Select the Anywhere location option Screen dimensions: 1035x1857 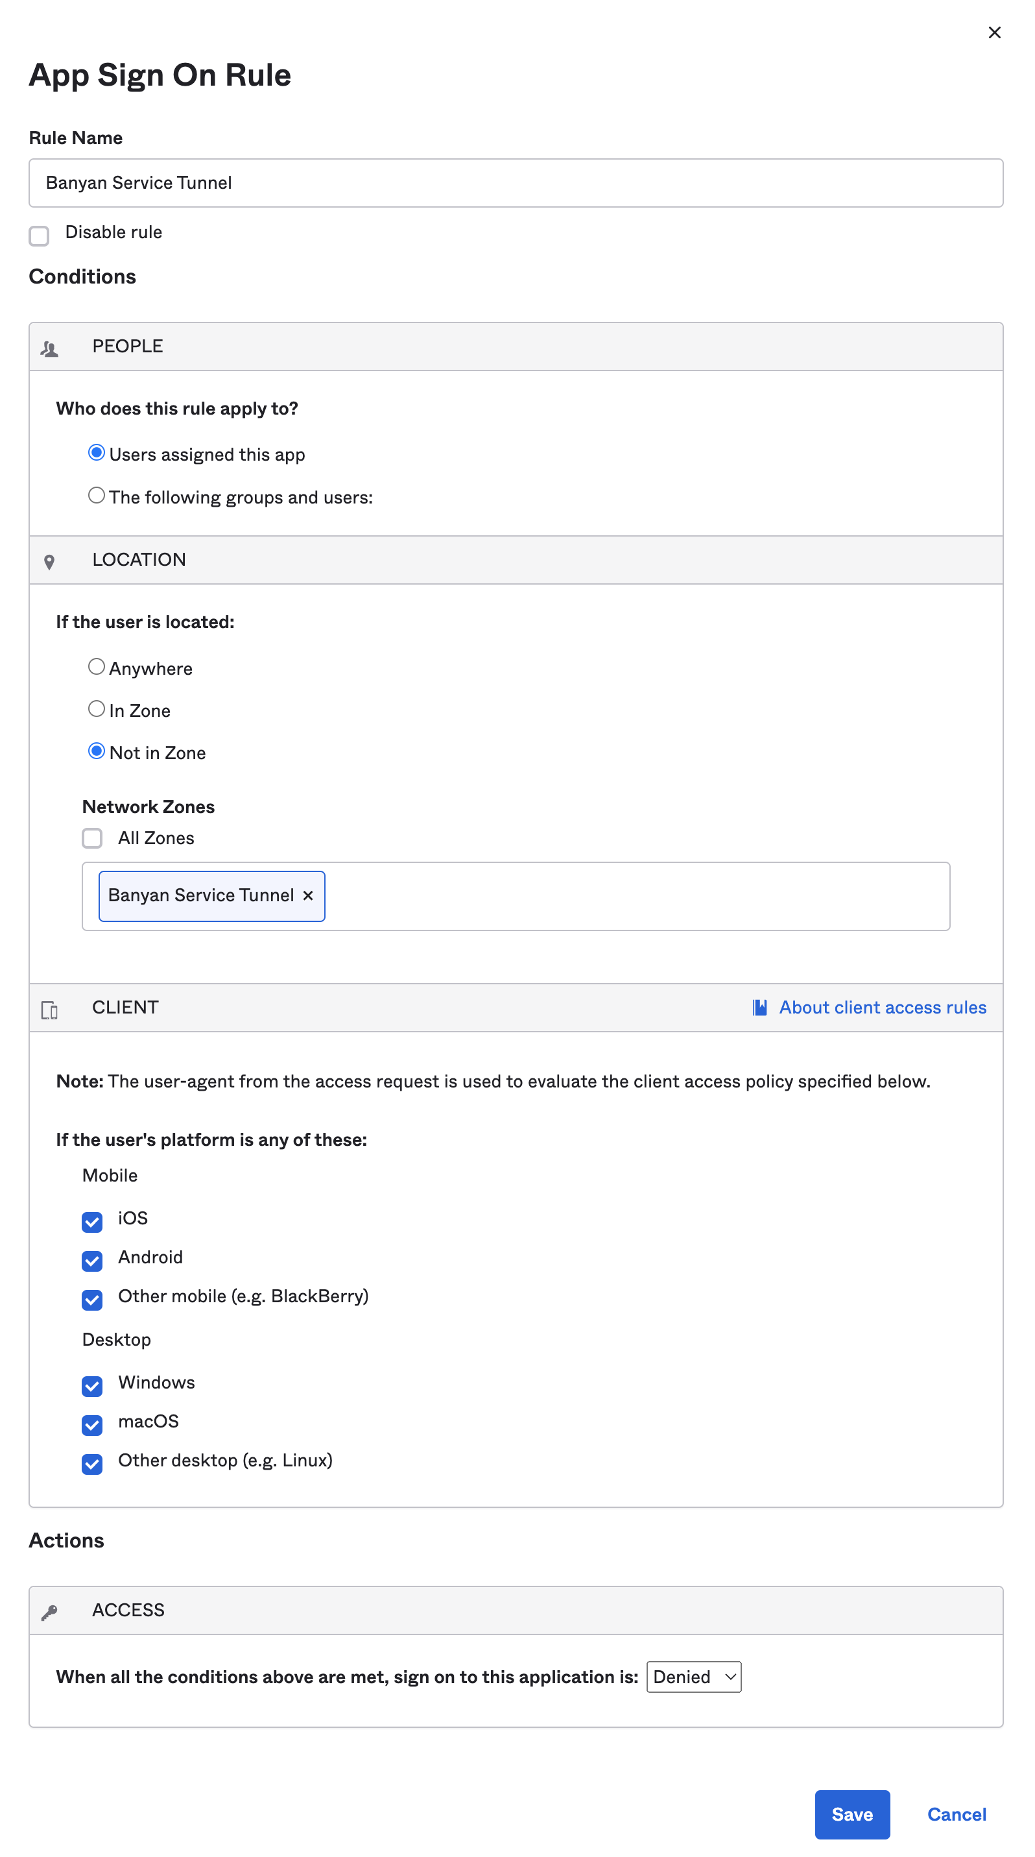(x=97, y=667)
